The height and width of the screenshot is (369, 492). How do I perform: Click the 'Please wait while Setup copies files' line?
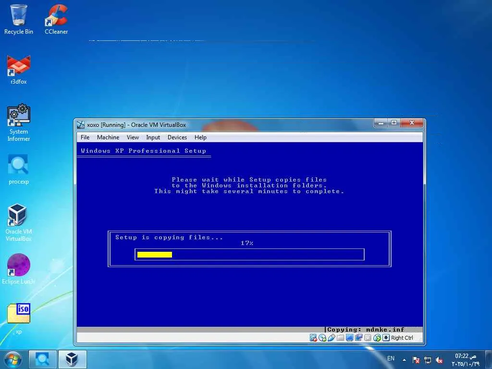coord(249,180)
